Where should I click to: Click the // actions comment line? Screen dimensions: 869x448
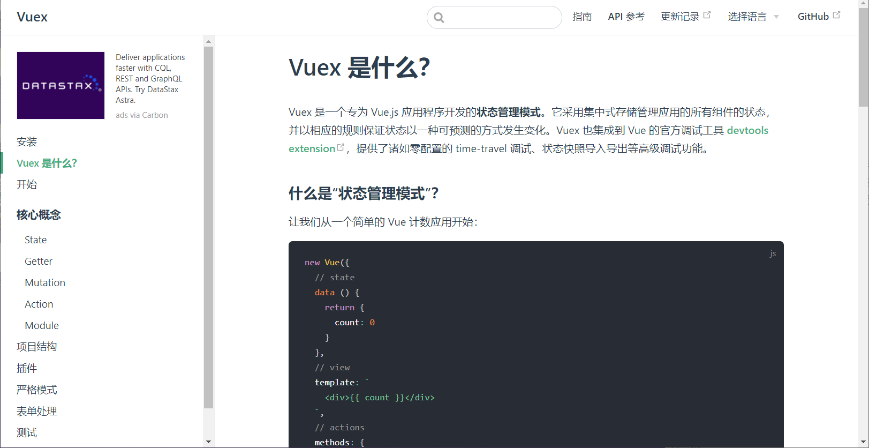coord(339,428)
